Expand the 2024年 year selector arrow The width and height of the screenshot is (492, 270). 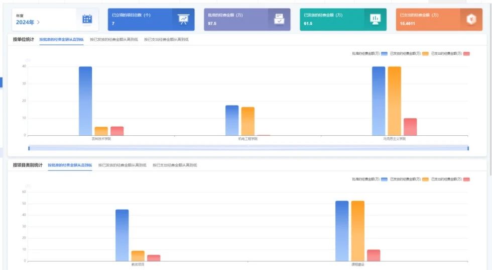point(38,23)
